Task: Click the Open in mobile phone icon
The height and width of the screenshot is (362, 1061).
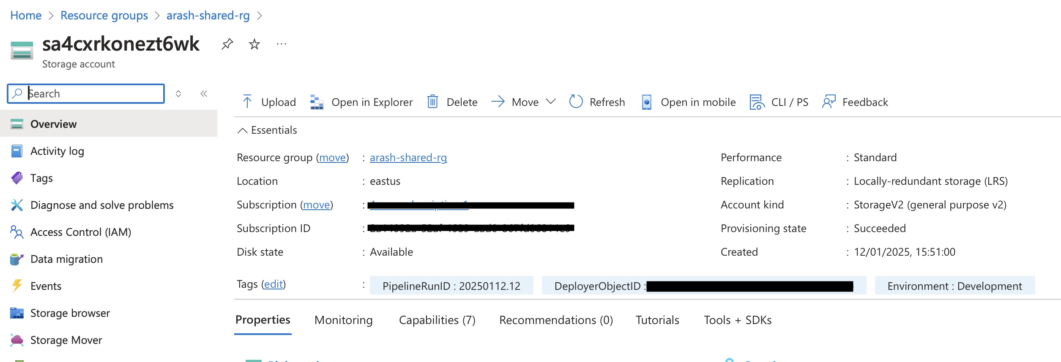Action: tap(646, 102)
